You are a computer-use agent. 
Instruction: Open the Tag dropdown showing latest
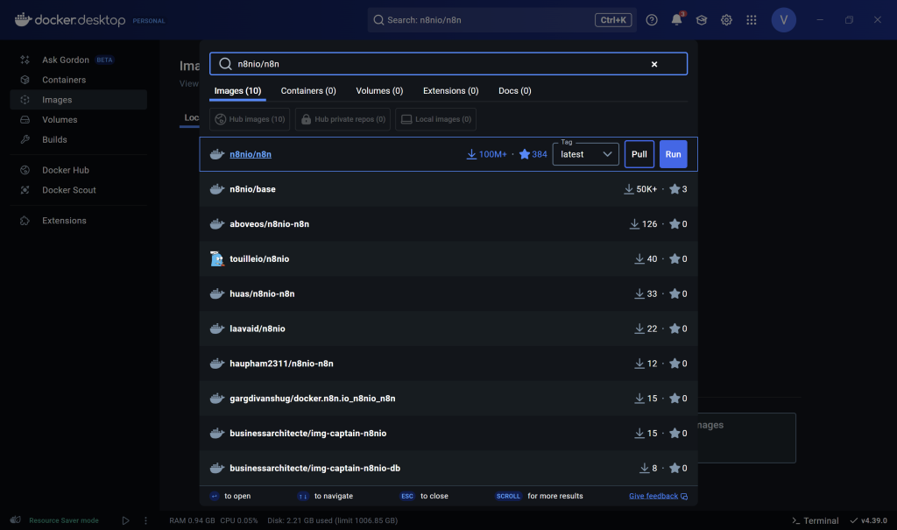[x=586, y=154]
